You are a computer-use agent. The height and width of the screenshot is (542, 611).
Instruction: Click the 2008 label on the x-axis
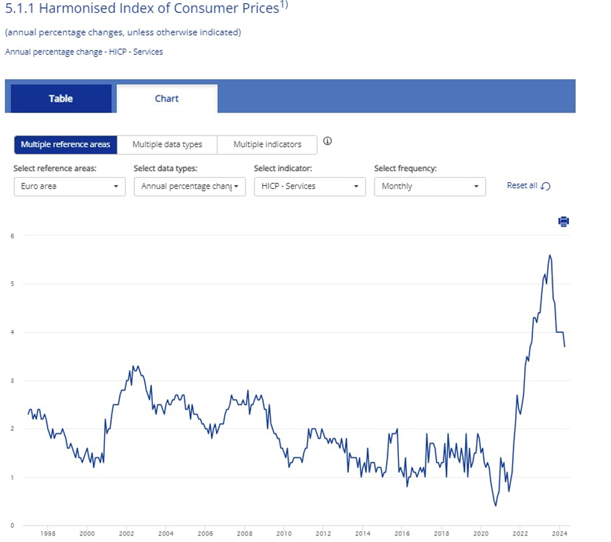[245, 534]
